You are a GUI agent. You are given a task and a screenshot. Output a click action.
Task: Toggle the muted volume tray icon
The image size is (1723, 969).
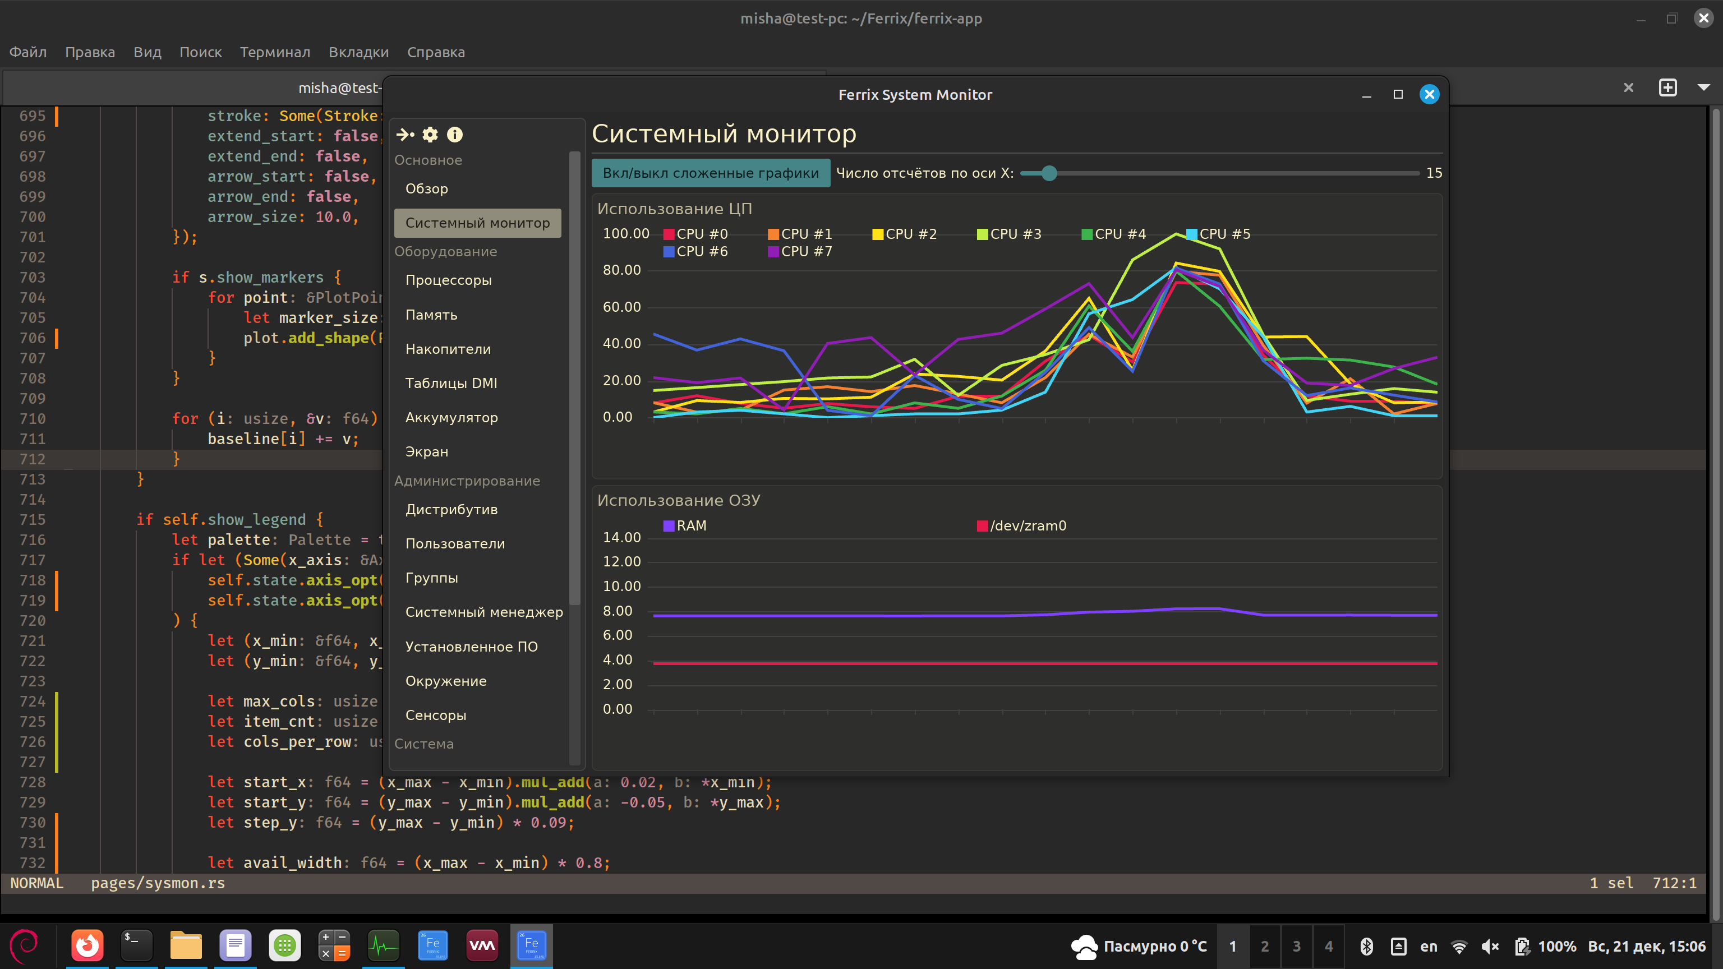click(x=1490, y=946)
